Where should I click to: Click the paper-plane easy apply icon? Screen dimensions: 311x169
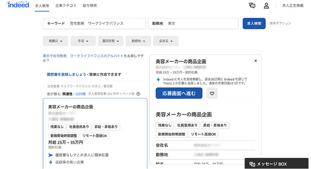tap(51, 155)
